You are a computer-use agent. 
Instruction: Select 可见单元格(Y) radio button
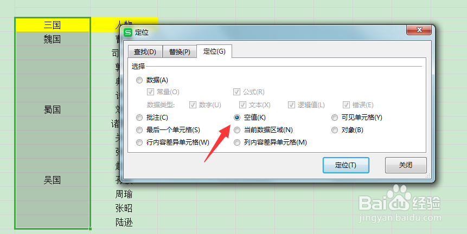pyautogui.click(x=335, y=118)
